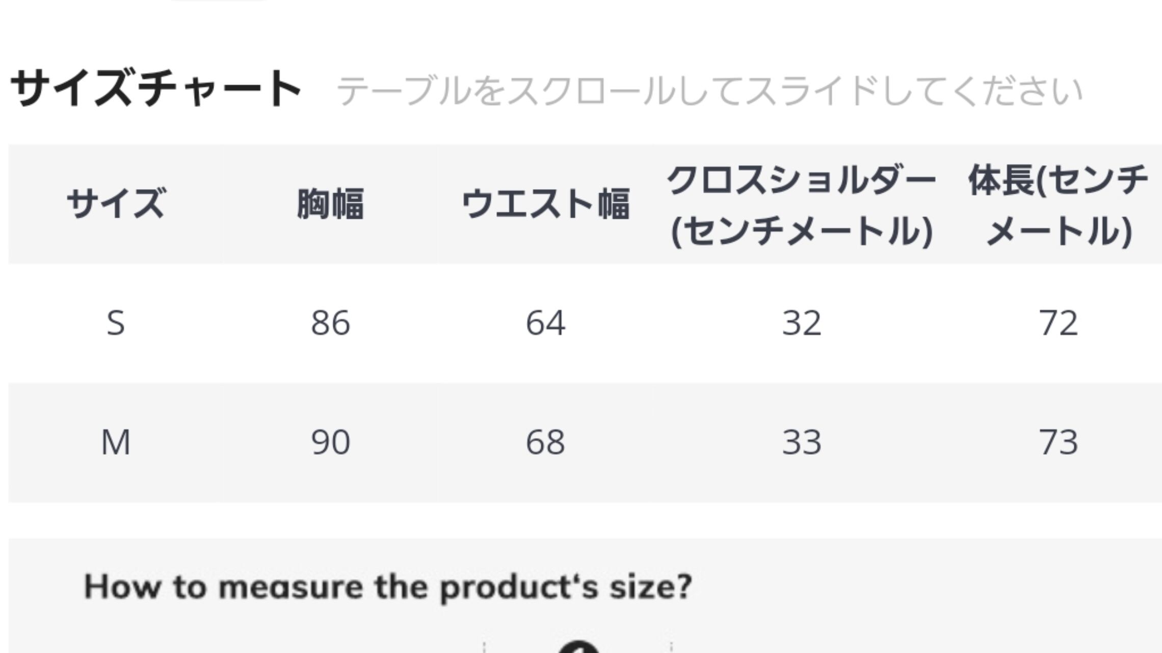Select the S size row label

(x=116, y=323)
